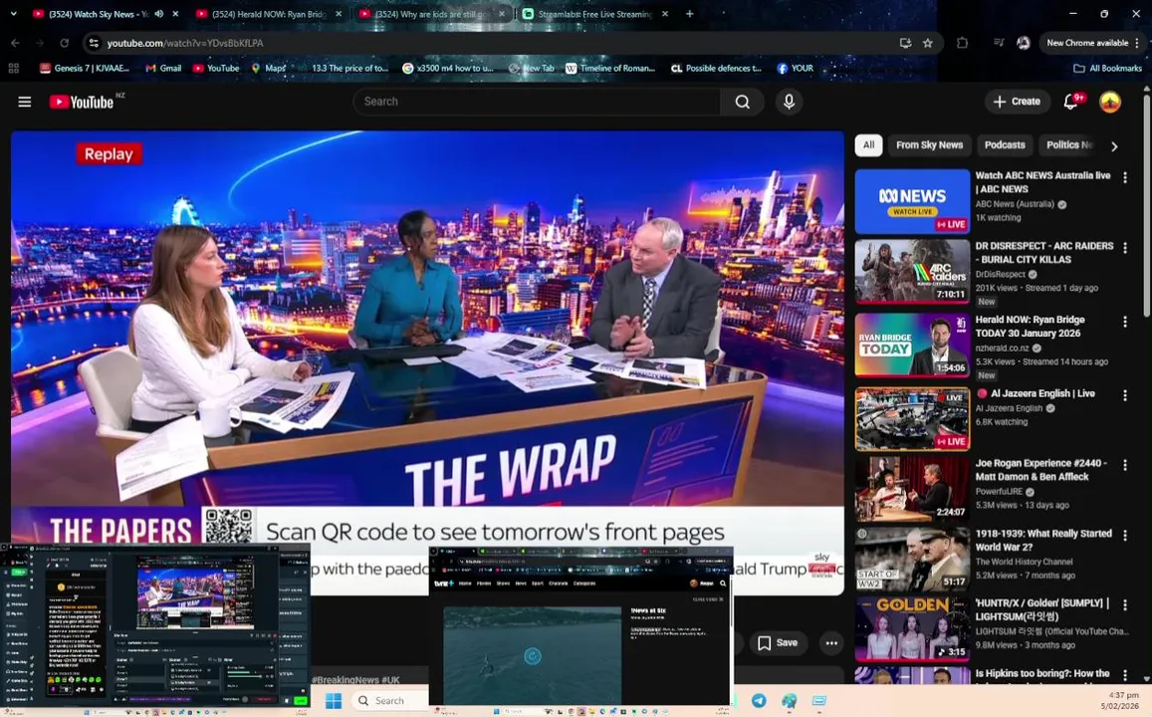Reload the page with the refresh icon
This screenshot has height=717, width=1152.
64,43
